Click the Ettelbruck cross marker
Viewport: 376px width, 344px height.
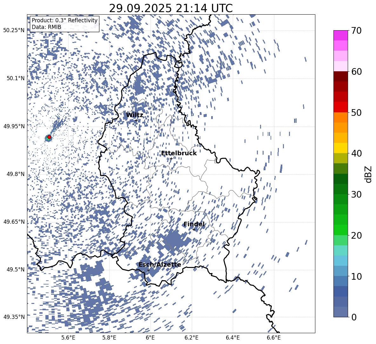[171, 158]
